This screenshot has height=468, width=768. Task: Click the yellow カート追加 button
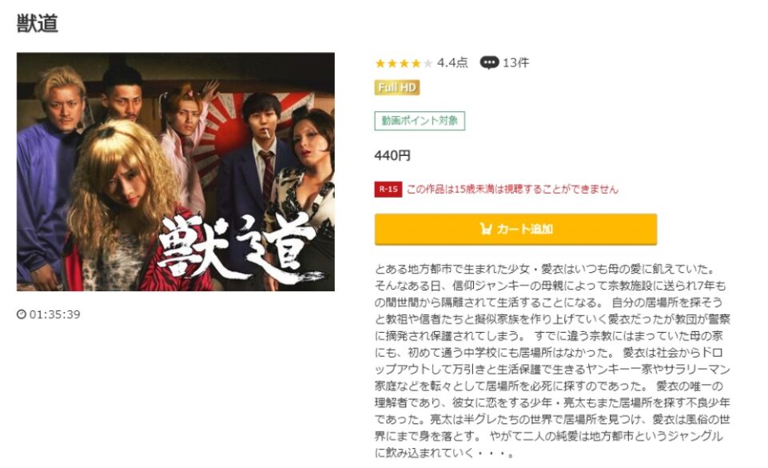tap(515, 229)
